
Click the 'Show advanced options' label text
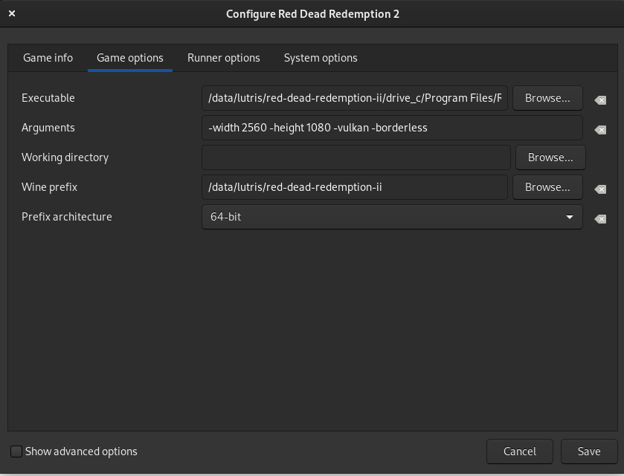click(x=81, y=451)
